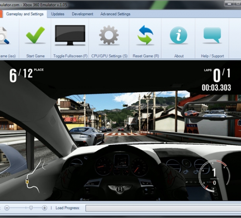The height and width of the screenshot is (218, 241).
Task: Click the About label text
Action: (179, 56)
